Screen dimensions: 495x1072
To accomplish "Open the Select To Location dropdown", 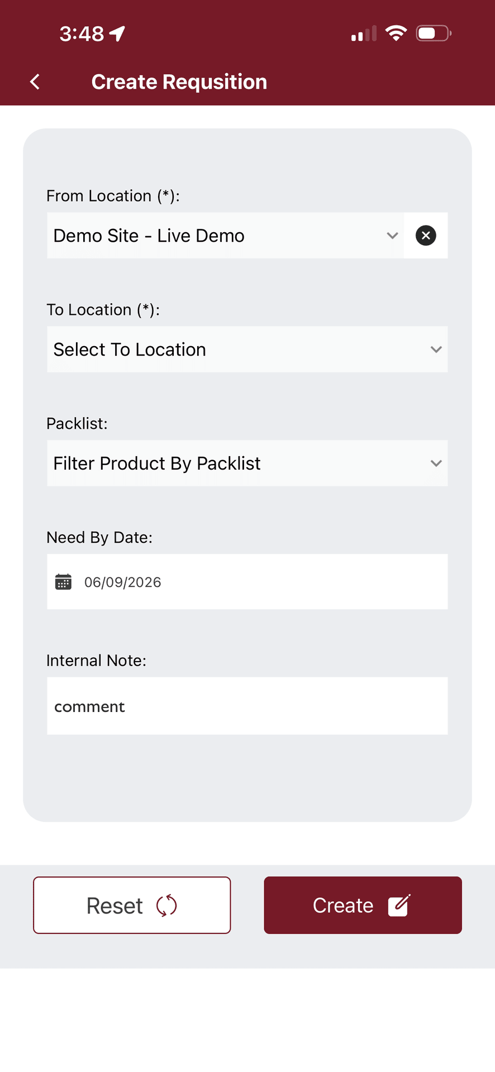I will click(247, 350).
